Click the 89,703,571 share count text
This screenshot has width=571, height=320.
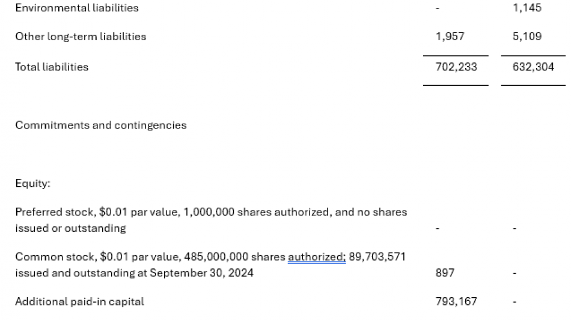tap(377, 257)
